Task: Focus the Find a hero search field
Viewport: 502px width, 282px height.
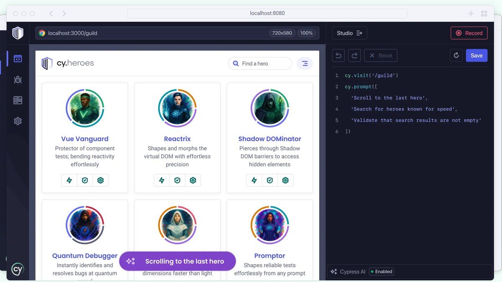Action: point(260,64)
